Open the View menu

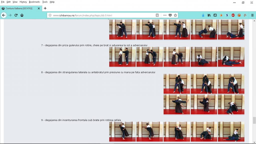(15, 2)
